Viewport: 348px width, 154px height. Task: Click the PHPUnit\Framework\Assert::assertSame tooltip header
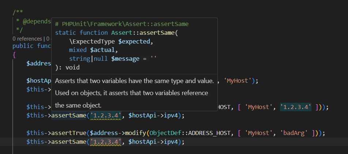pos(122,24)
